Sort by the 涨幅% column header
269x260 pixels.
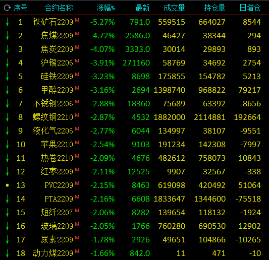pyautogui.click(x=105, y=8)
